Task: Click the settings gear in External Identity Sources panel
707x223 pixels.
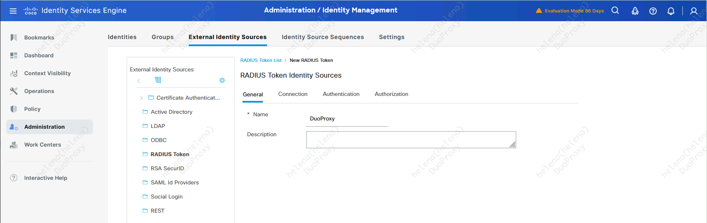Action: 222,80
